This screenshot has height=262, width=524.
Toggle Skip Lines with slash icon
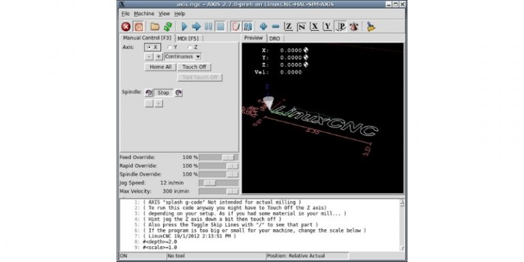point(236,27)
